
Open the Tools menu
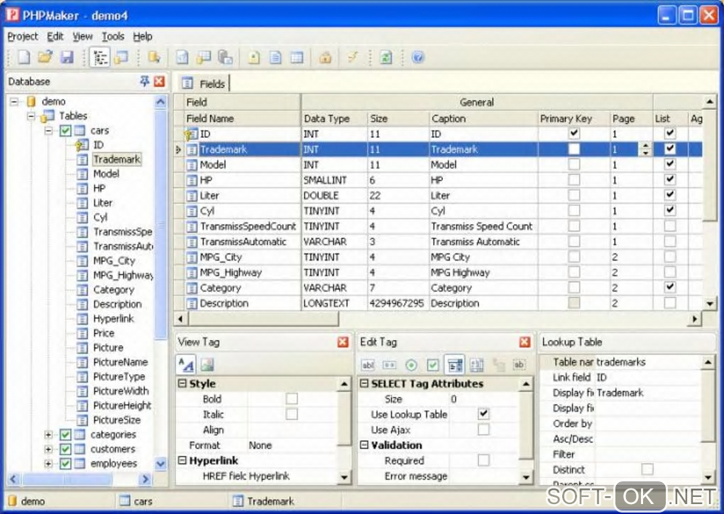point(113,36)
